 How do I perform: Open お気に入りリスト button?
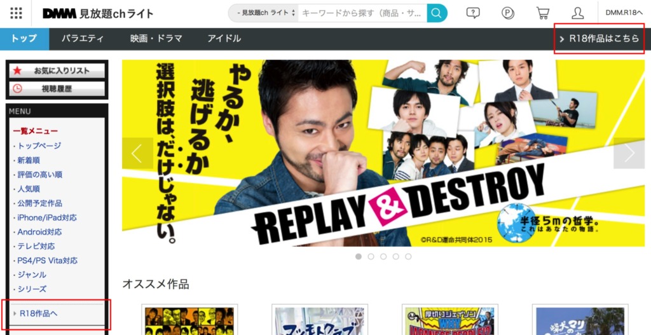pos(57,71)
